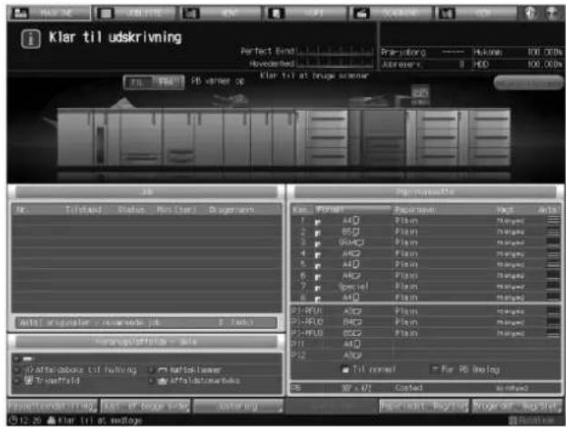Open the HENT tab

221,14
